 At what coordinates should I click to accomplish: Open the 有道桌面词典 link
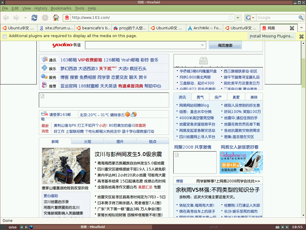[131, 86]
